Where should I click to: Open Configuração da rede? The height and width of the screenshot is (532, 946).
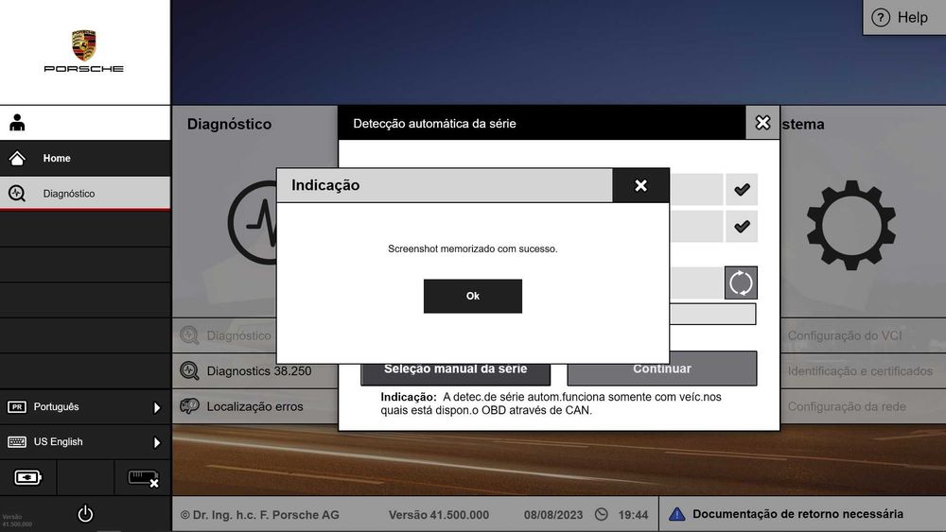coord(863,406)
